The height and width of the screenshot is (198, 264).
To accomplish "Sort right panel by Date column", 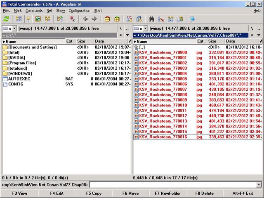I will 242,41.
